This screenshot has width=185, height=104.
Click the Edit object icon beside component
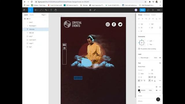pos(95,10)
